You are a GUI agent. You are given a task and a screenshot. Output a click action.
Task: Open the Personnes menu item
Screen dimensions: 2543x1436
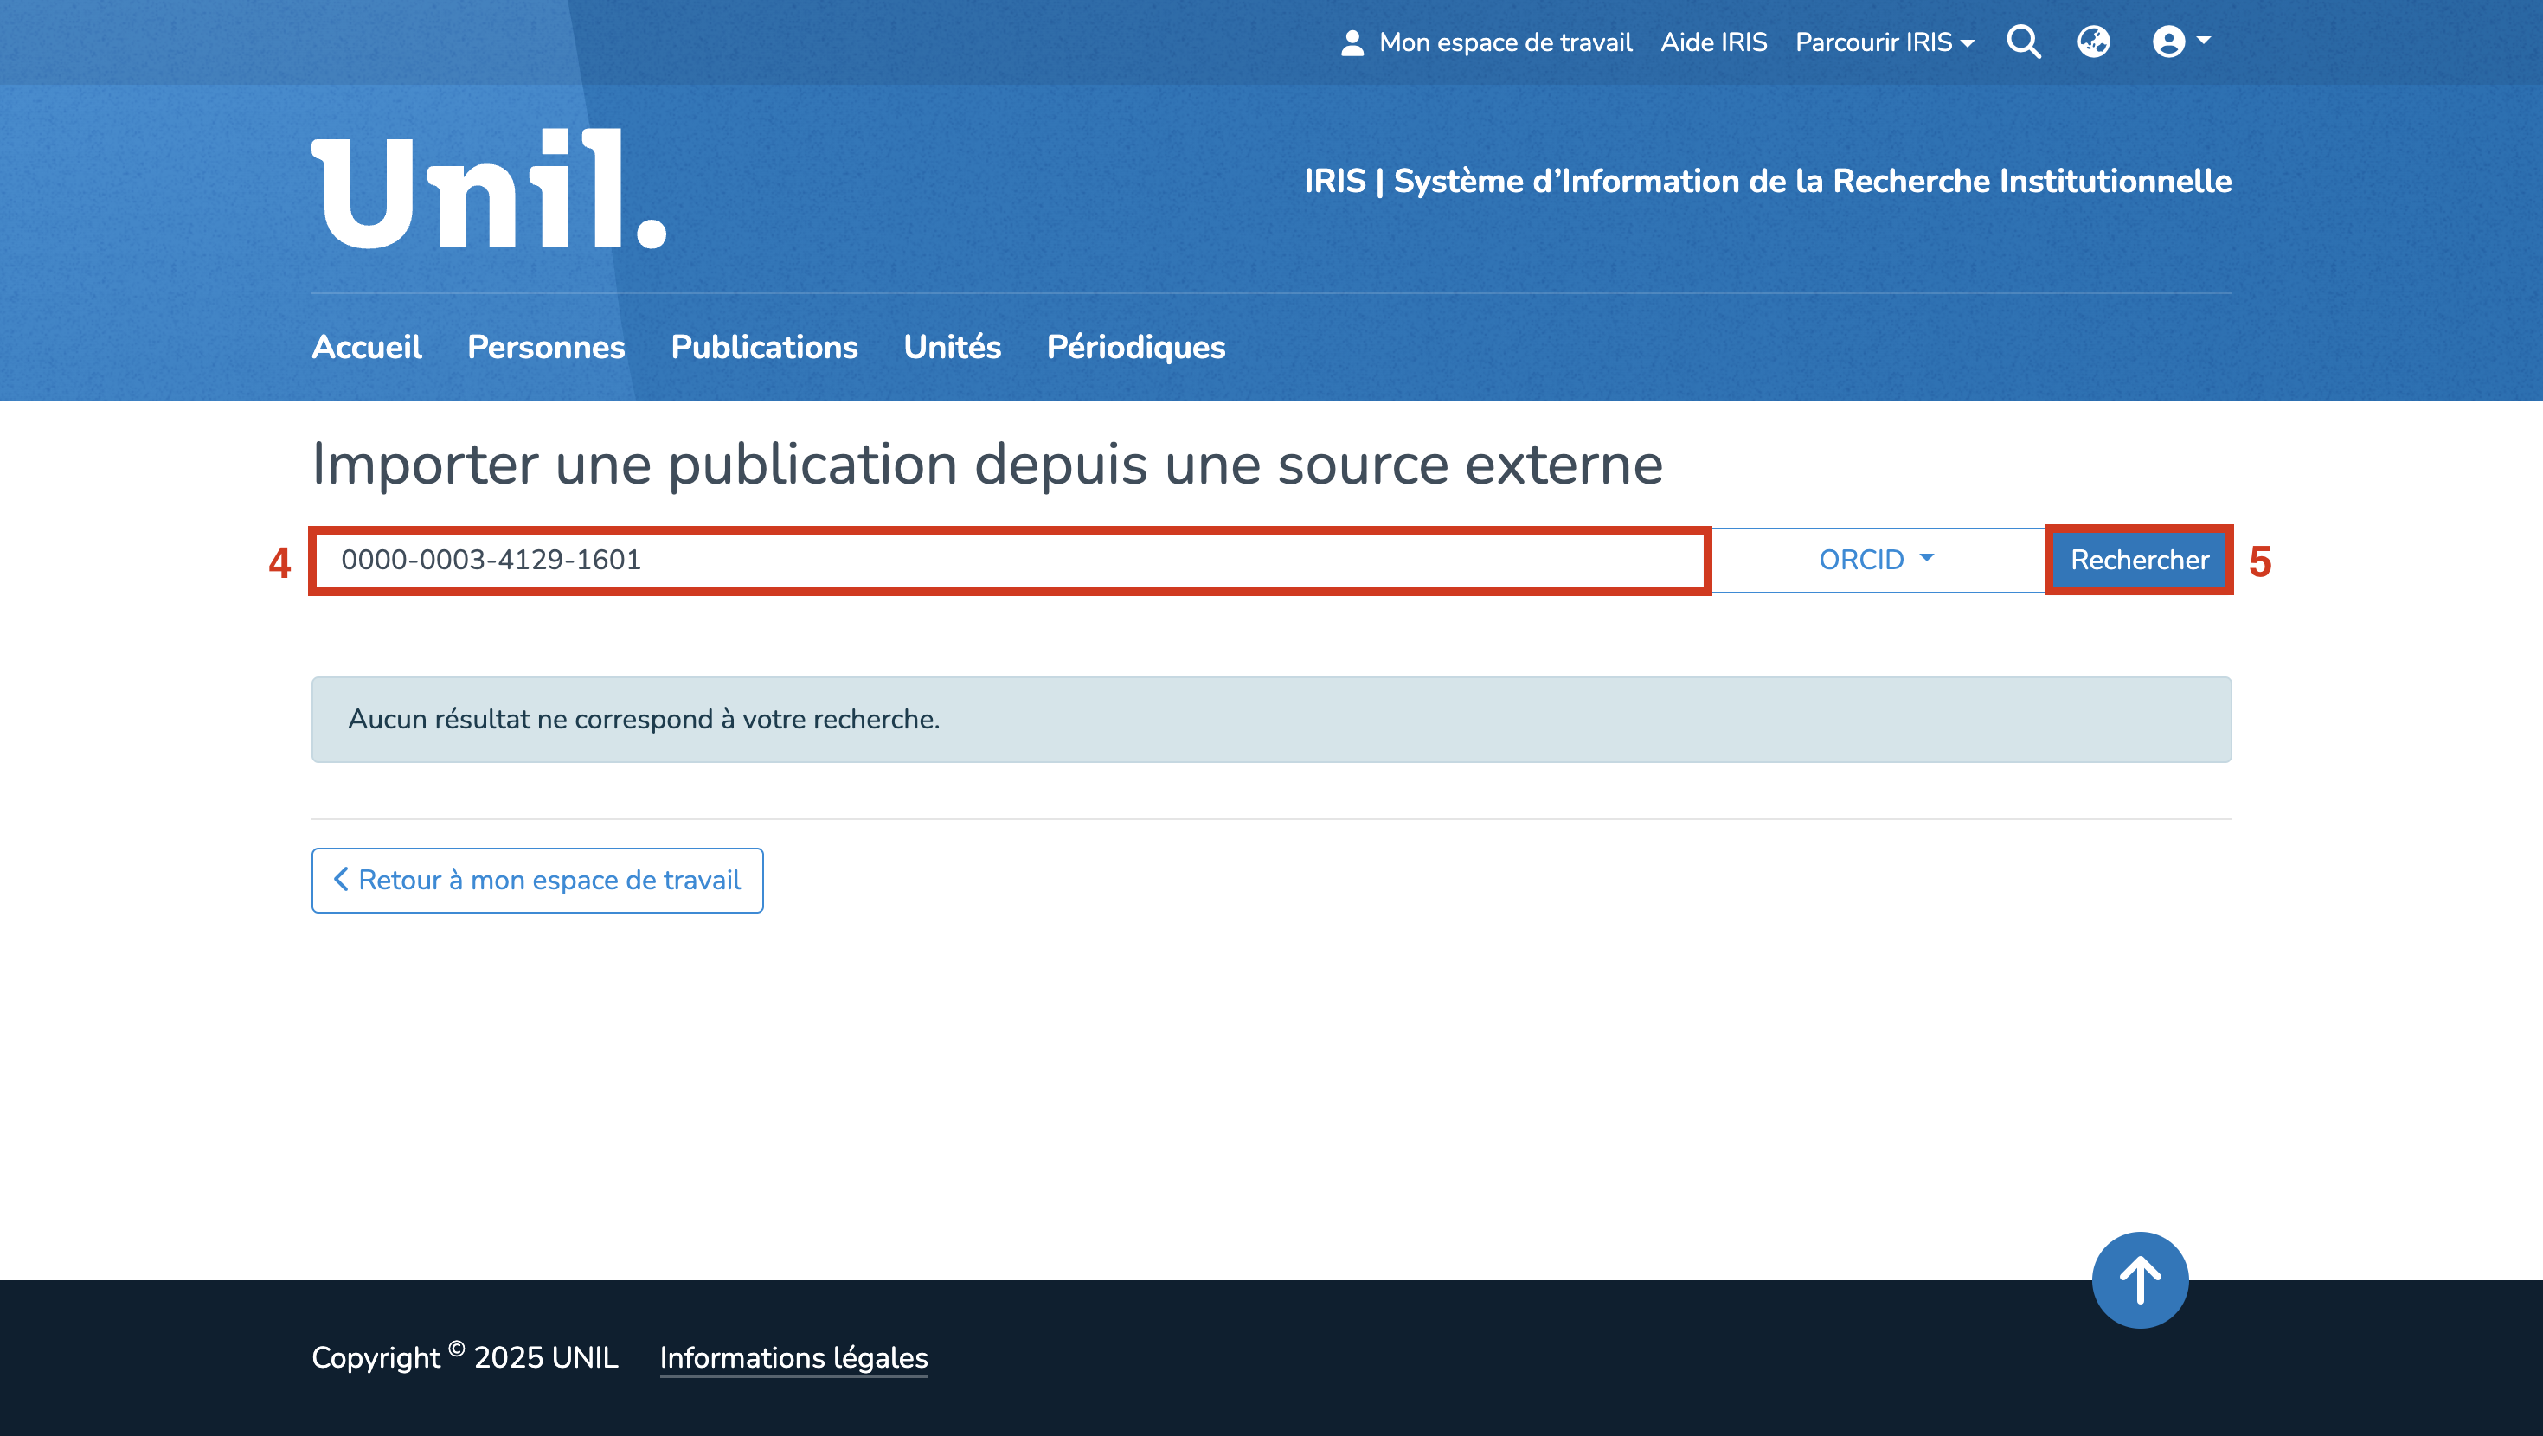click(x=546, y=348)
